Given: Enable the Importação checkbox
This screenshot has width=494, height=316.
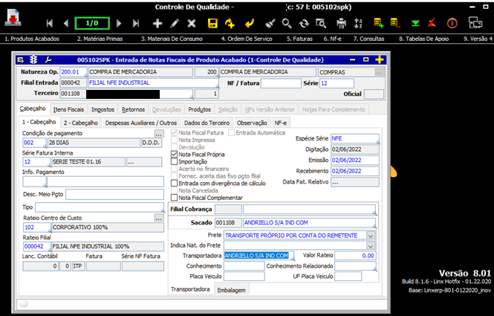Looking at the screenshot, I should [174, 161].
